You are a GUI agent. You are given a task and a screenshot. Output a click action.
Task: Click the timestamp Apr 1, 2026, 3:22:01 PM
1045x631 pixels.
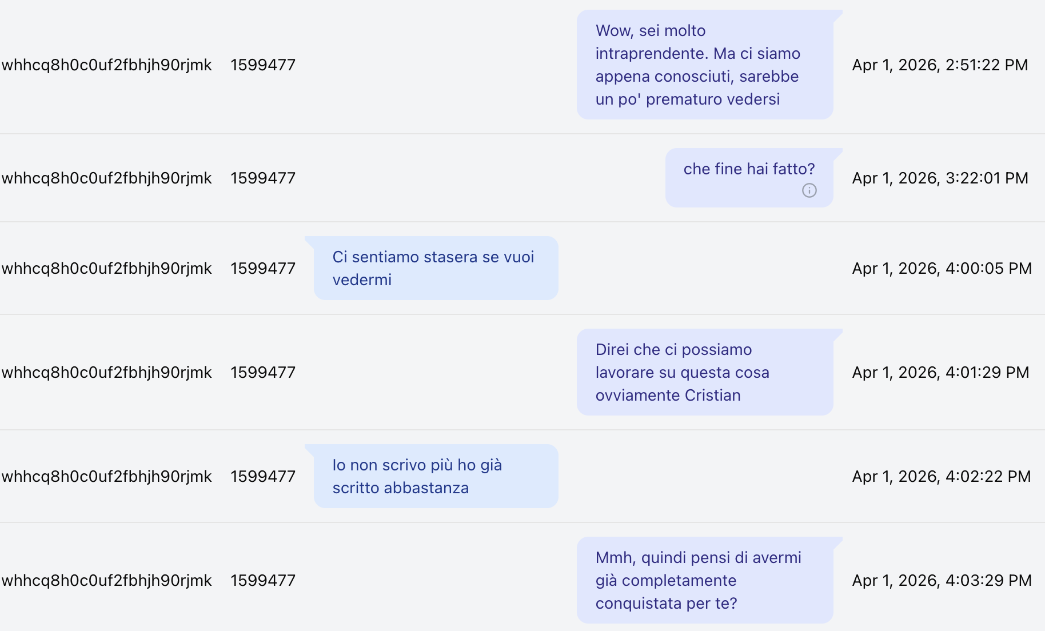[940, 178]
